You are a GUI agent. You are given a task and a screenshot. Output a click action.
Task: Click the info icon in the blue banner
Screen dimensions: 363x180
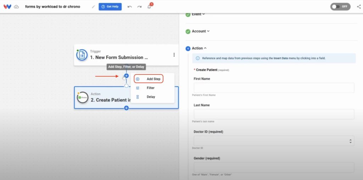(197, 58)
